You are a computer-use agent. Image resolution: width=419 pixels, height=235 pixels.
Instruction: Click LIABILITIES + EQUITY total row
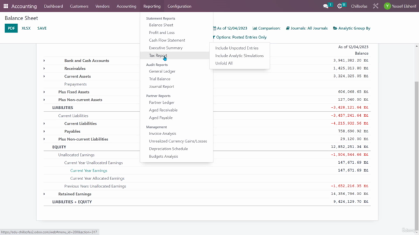207,202
